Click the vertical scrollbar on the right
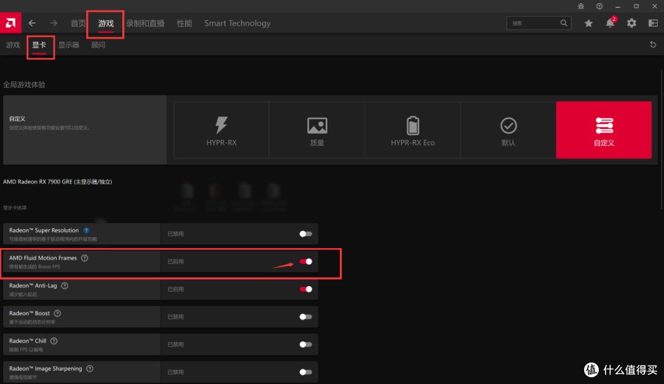Viewport: 664px width, 384px height. (662, 139)
